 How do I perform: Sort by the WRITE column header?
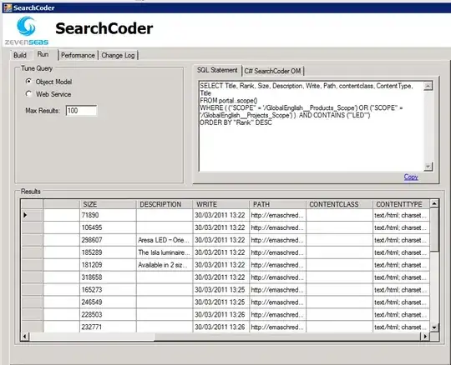coord(220,204)
